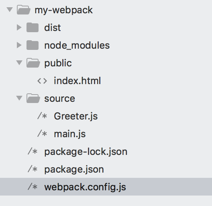The height and width of the screenshot is (206, 212).
Task: Click the node_modules folder icon
Action: coord(33,45)
